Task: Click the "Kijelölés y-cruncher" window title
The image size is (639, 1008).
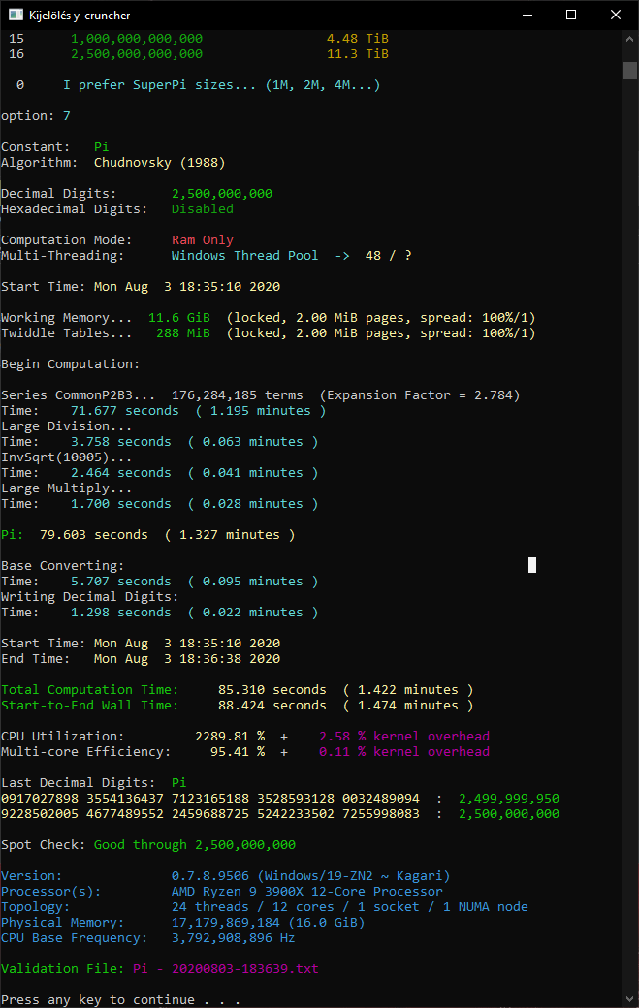Action: (80, 16)
